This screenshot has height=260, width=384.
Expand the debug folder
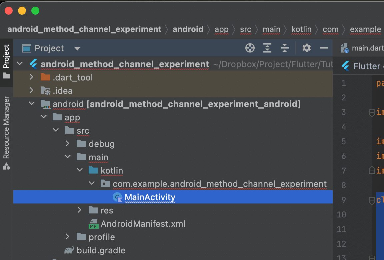pos(68,144)
